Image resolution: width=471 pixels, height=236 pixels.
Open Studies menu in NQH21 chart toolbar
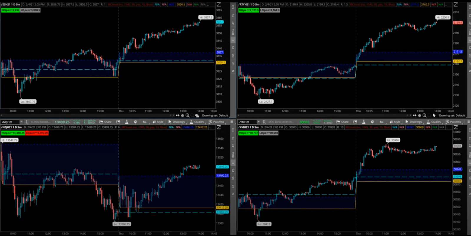coord(197,122)
